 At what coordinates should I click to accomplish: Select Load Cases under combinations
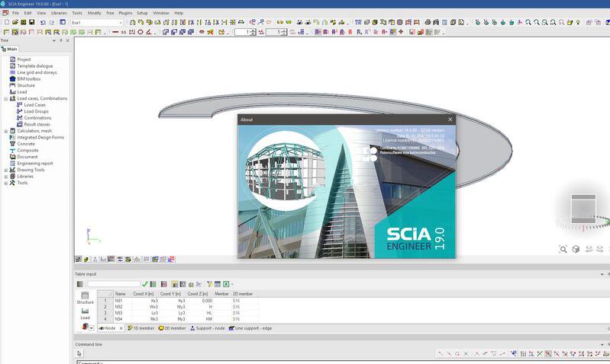pyautogui.click(x=34, y=105)
